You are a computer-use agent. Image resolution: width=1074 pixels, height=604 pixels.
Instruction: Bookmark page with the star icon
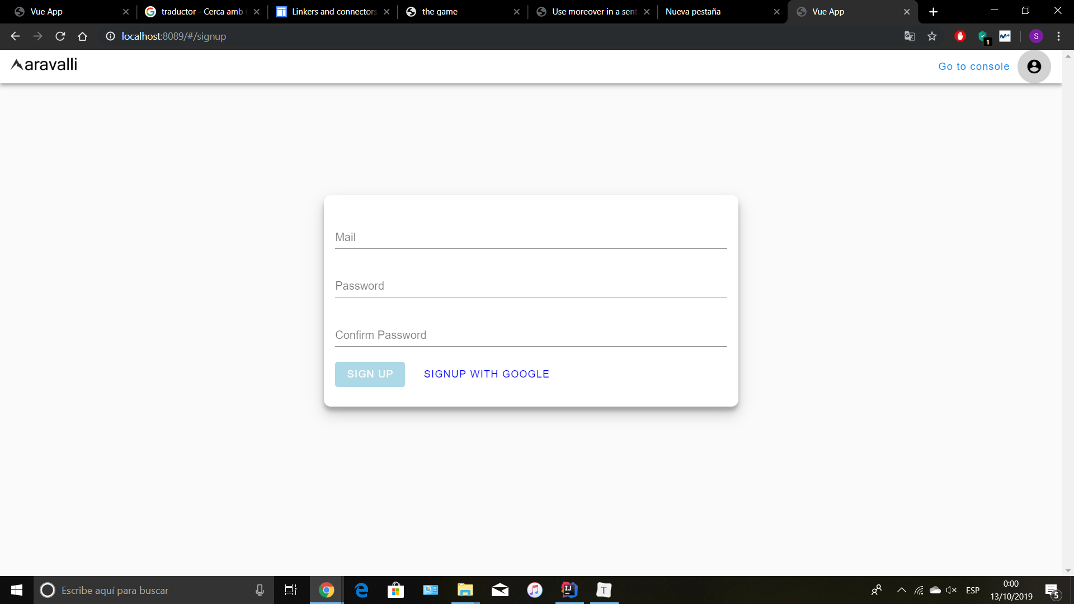click(x=932, y=36)
